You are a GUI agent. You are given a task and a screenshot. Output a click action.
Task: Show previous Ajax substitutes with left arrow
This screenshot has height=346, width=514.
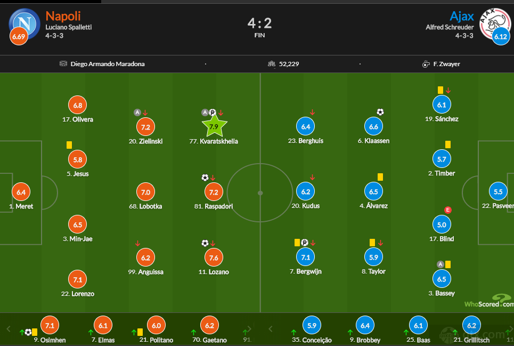pyautogui.click(x=271, y=328)
